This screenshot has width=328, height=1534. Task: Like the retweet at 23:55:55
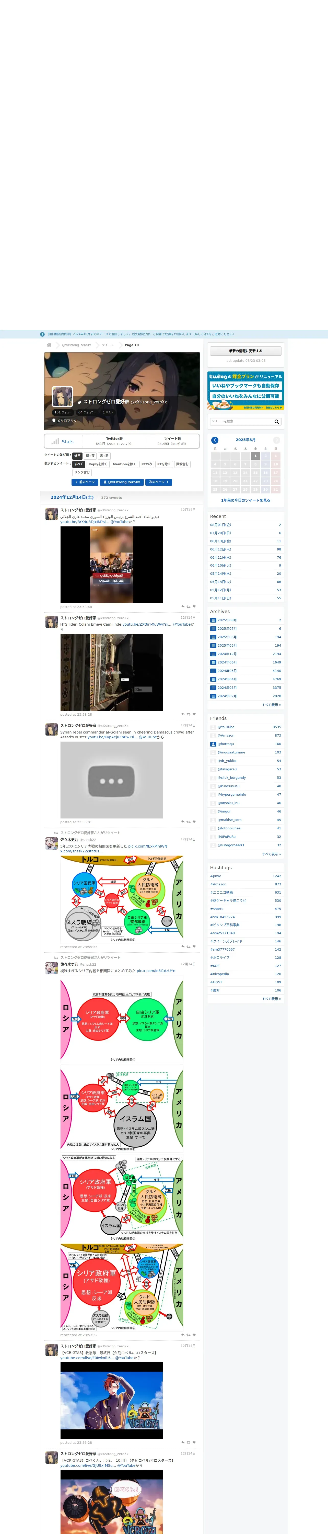click(x=194, y=946)
